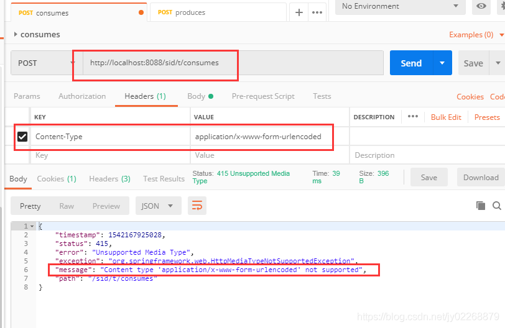Image resolution: width=505 pixels, height=328 pixels.
Task: Toggle word wrap in response body
Action: (x=197, y=206)
